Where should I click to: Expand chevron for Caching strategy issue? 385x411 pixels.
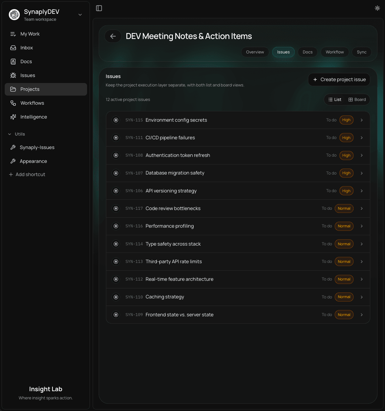tap(362, 297)
